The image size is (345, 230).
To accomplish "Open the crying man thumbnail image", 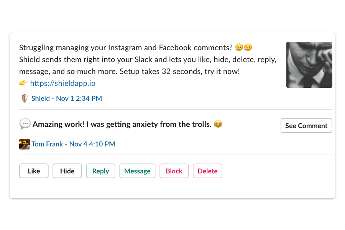I will pyautogui.click(x=309, y=65).
